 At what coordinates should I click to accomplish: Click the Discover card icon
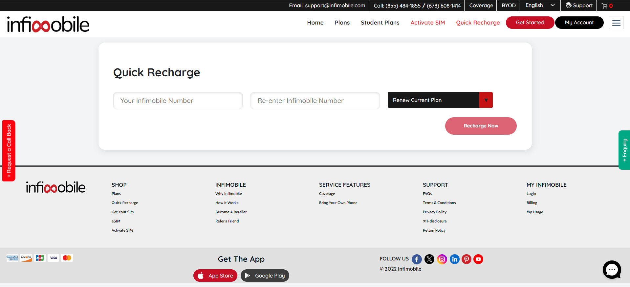(26, 258)
